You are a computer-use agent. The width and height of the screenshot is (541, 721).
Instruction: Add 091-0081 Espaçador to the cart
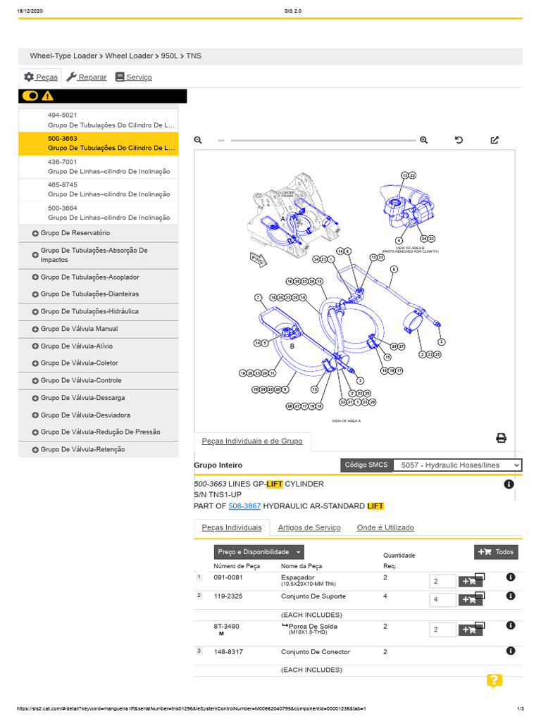pyautogui.click(x=471, y=581)
